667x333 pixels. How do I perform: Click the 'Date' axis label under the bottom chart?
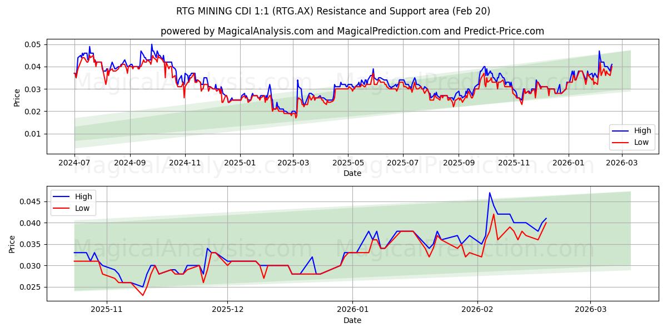pos(352,320)
